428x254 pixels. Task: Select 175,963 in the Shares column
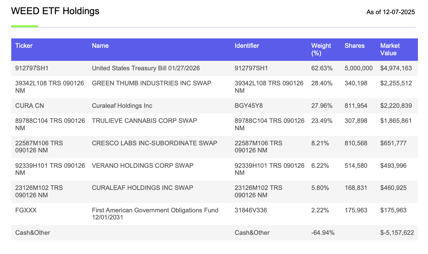click(356, 210)
